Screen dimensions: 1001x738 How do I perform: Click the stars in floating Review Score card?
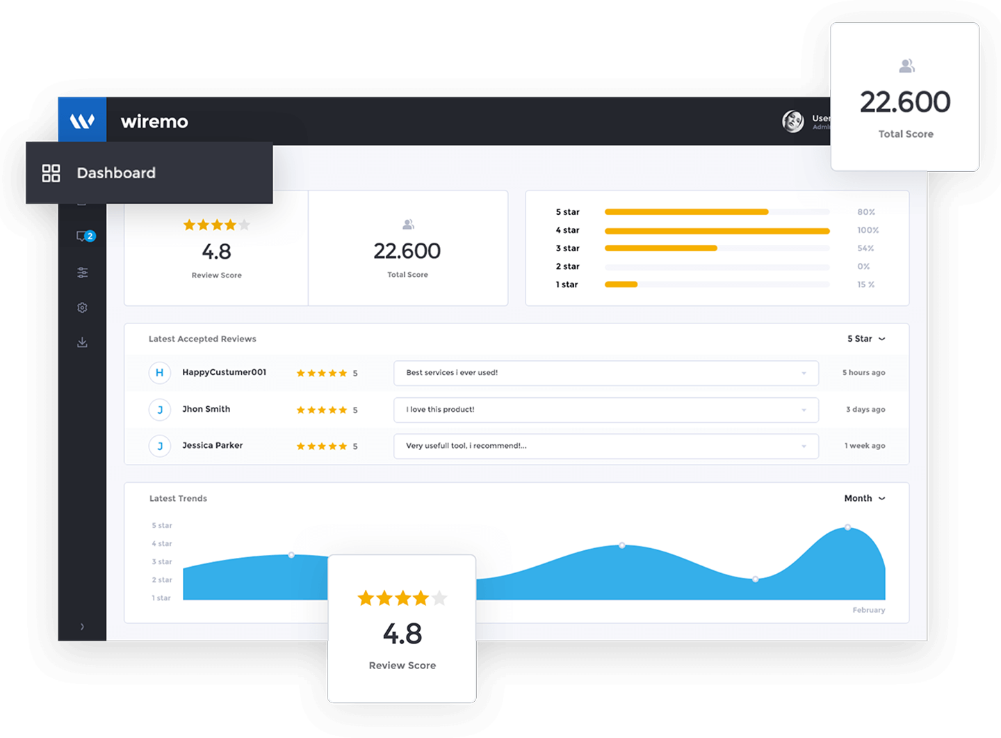tap(402, 598)
